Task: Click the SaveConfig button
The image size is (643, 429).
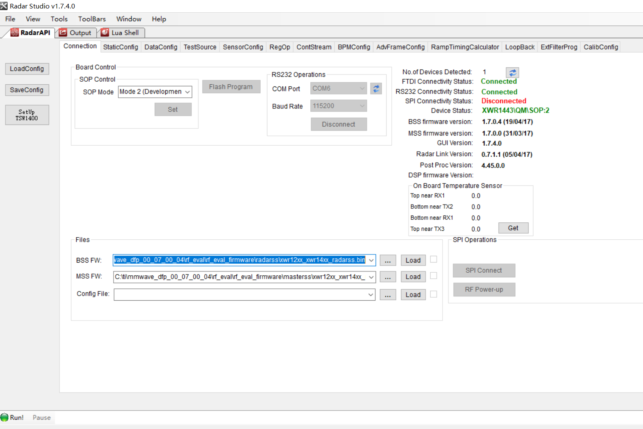Action: point(27,90)
